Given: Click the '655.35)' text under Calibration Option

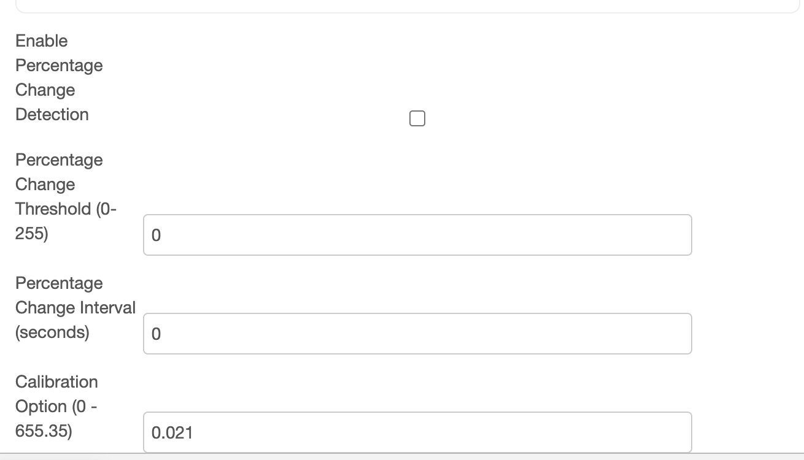Looking at the screenshot, I should click(44, 431).
